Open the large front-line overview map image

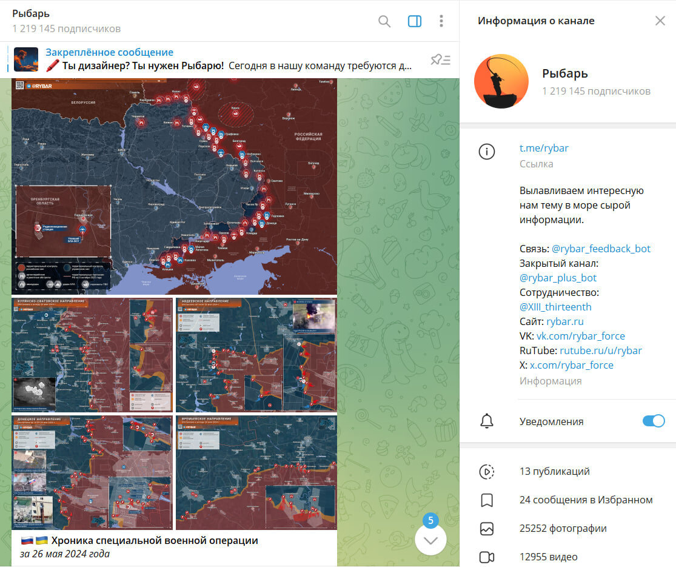point(174,186)
